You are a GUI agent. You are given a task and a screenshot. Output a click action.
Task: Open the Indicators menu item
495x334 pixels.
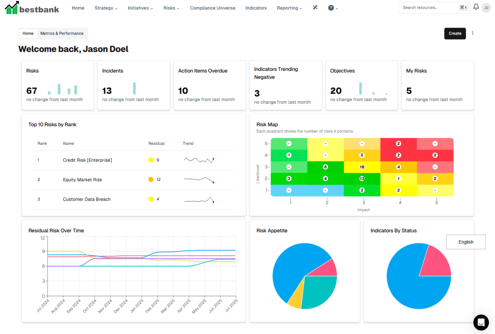tap(256, 8)
